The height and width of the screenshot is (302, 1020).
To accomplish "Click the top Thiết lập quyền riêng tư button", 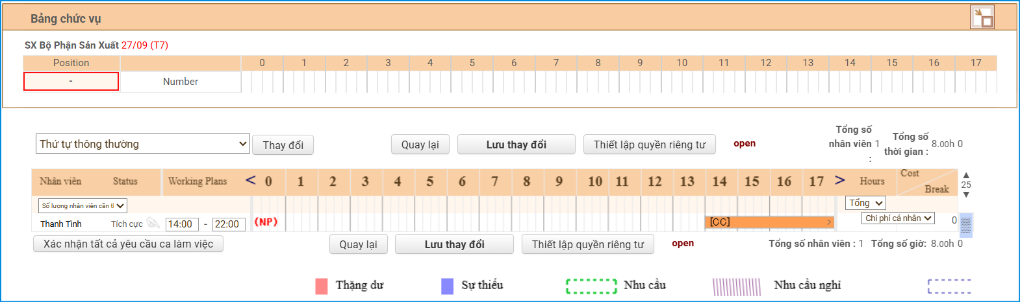I will pyautogui.click(x=649, y=145).
